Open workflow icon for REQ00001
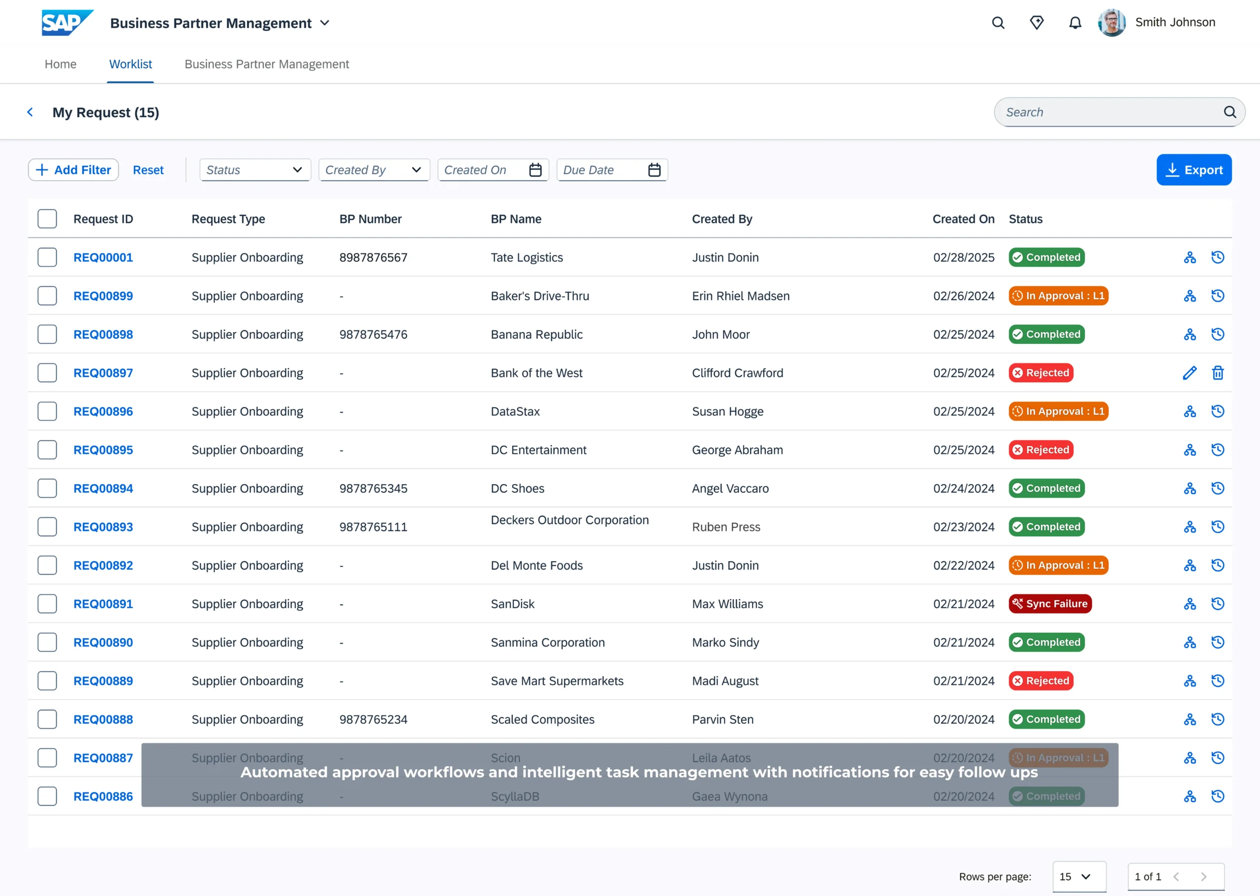This screenshot has height=896, width=1260. (x=1190, y=257)
